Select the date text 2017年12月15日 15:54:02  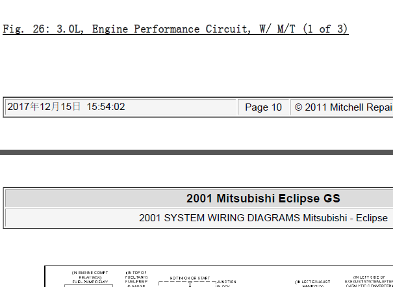[x=66, y=107]
